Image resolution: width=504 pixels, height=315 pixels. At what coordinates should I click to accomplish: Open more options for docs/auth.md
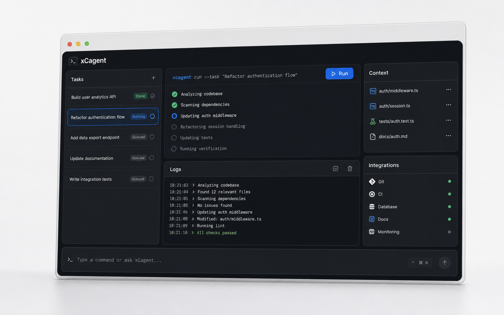[x=448, y=136]
